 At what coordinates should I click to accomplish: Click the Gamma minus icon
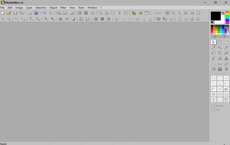point(32,19)
